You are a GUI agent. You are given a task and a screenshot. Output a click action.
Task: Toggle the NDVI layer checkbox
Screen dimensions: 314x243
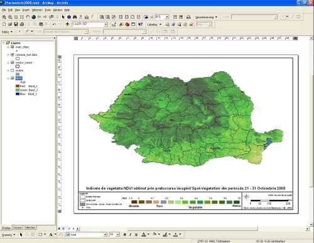click(13, 78)
